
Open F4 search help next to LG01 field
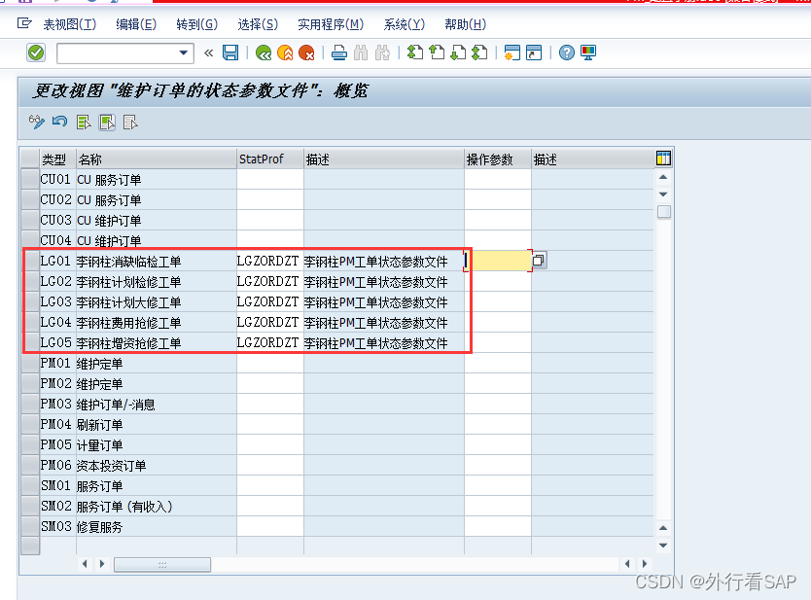(539, 261)
